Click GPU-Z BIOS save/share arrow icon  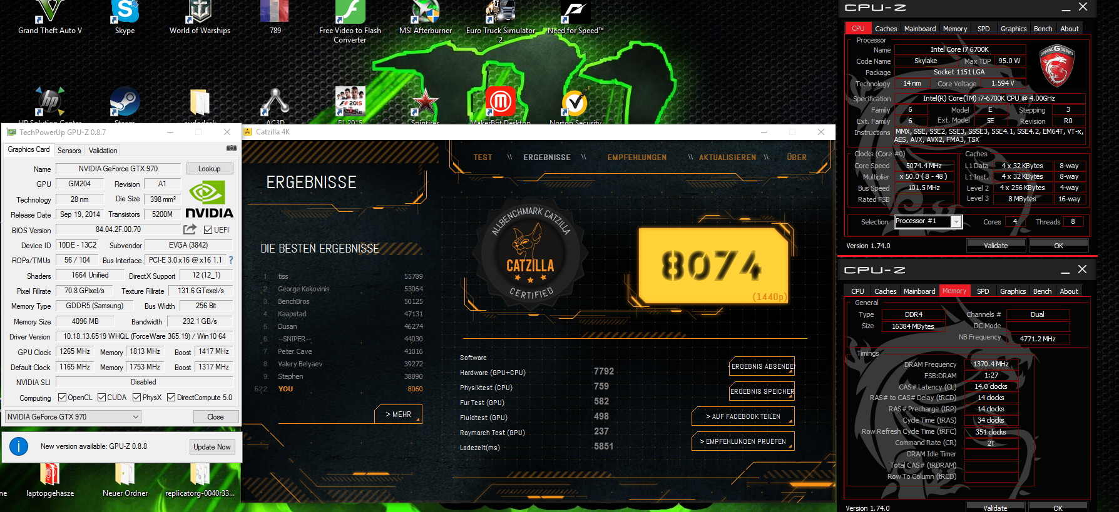(x=190, y=229)
